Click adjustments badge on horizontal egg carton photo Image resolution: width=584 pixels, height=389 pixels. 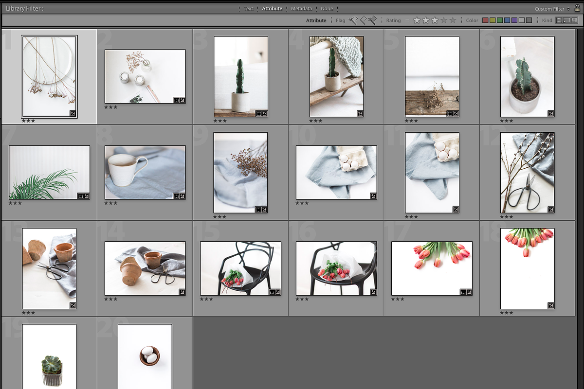(x=373, y=196)
